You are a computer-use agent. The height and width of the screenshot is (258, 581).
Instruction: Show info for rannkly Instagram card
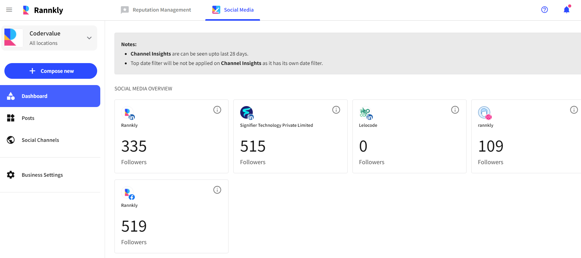pyautogui.click(x=574, y=110)
